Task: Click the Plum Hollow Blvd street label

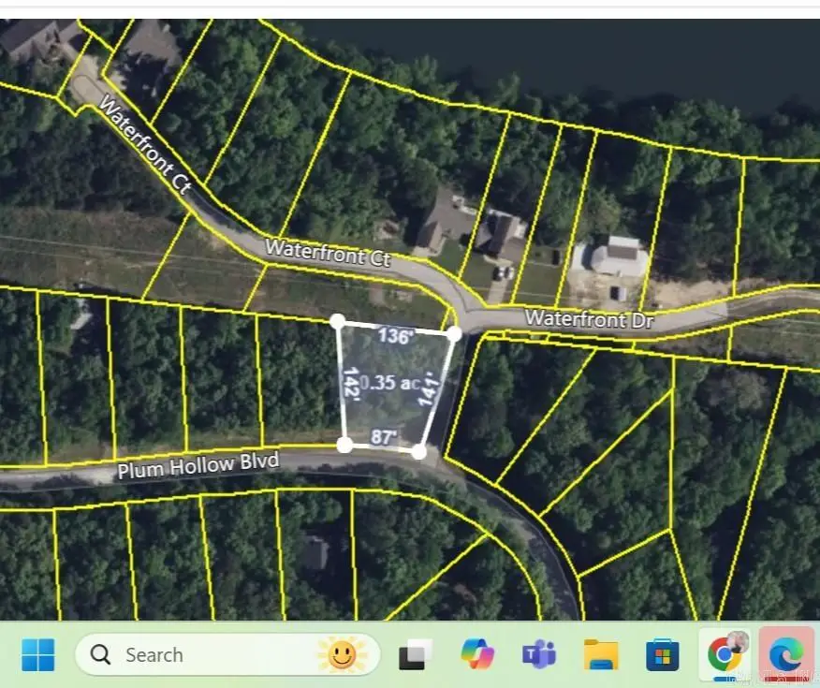Action: [x=198, y=464]
